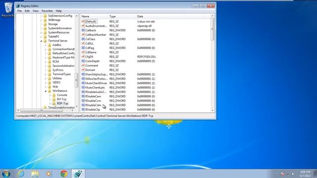Image resolution: width=317 pixels, height=178 pixels.
Task: Click the fAutoClientDrives DWORD value icon
Action: click(83, 83)
